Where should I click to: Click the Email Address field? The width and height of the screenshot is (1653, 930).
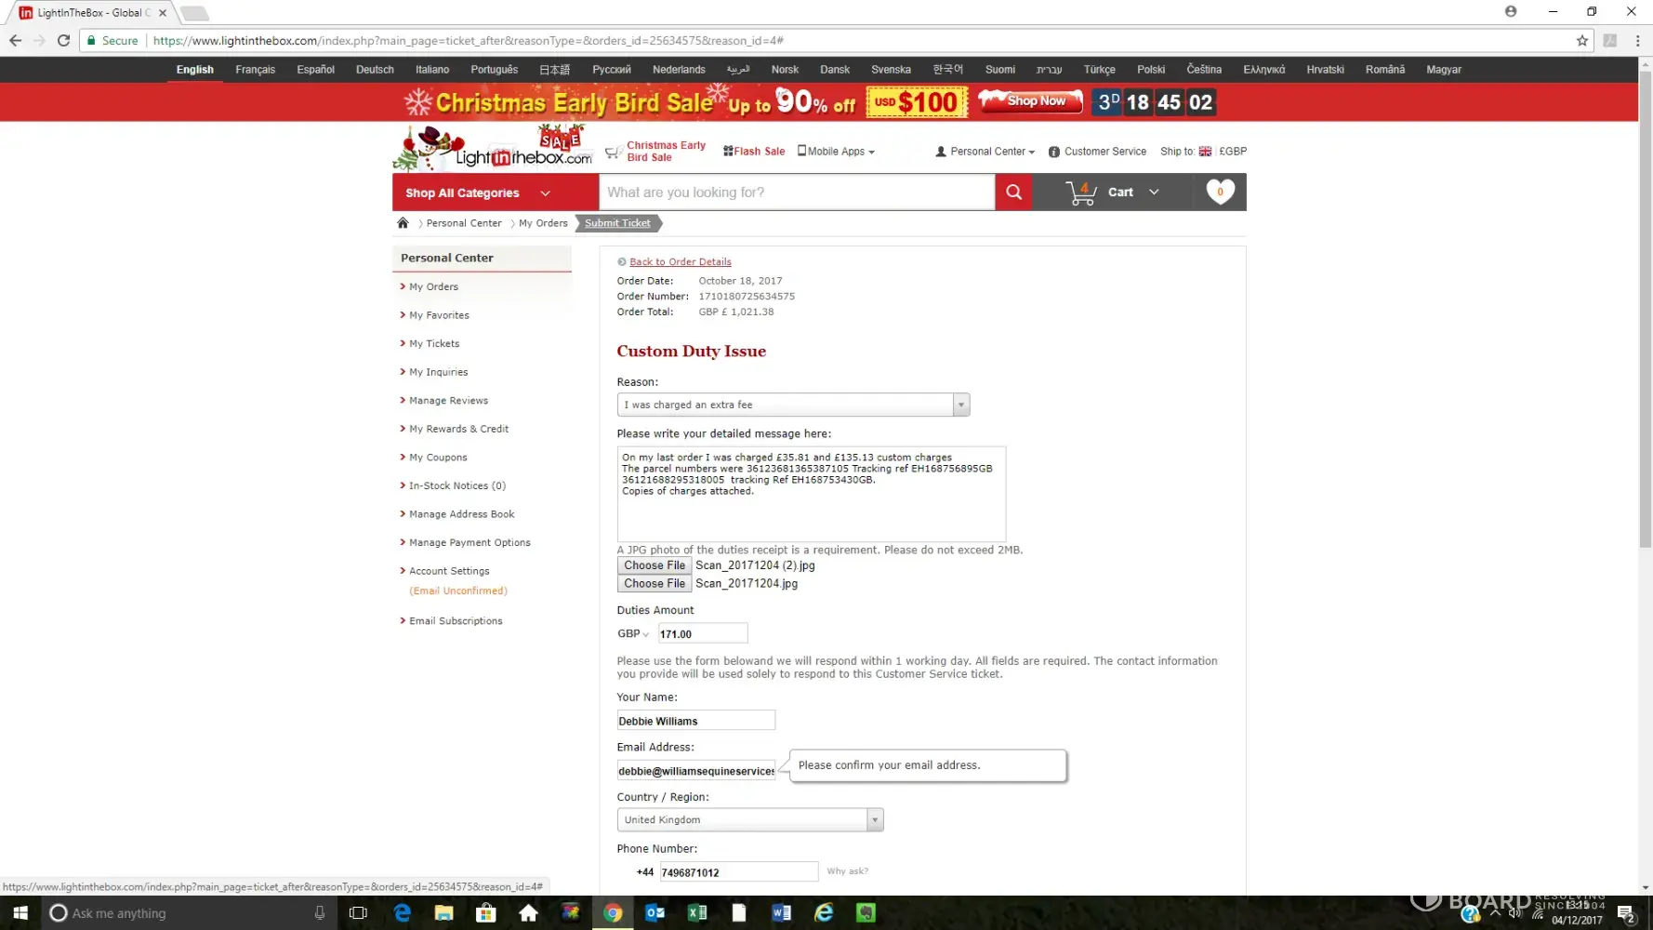click(x=695, y=771)
